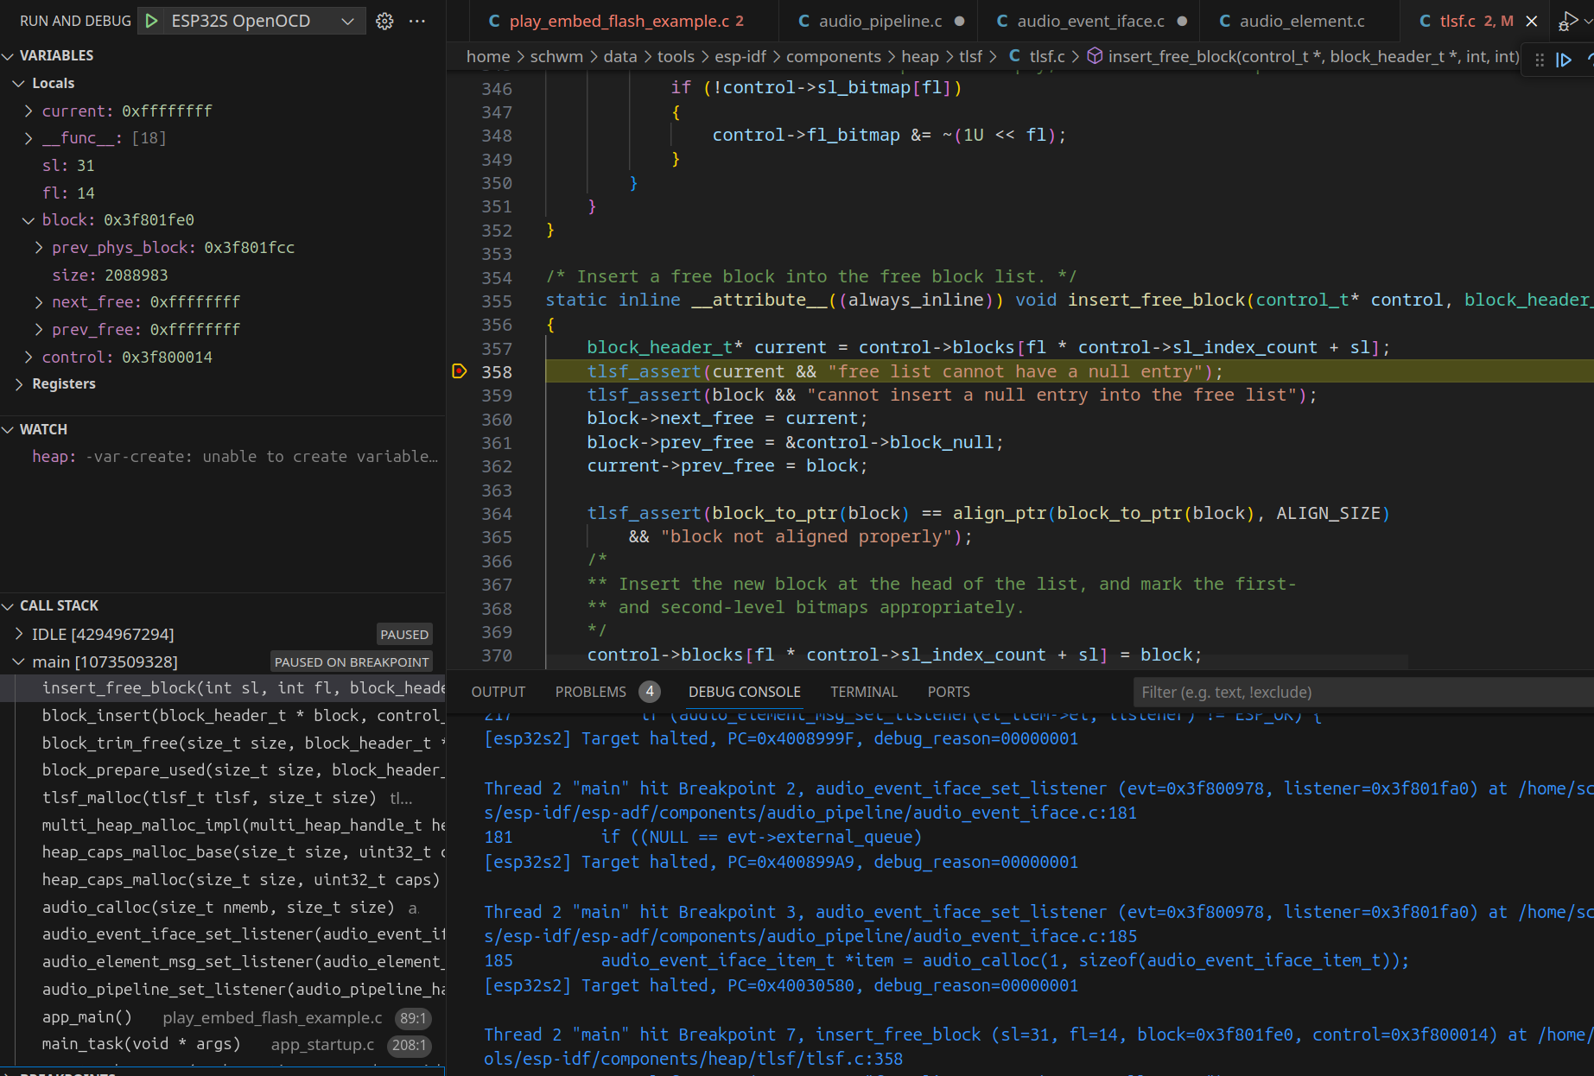Screen dimensions: 1594x1076
Task: Click line number 357 gutter
Action: pos(497,349)
